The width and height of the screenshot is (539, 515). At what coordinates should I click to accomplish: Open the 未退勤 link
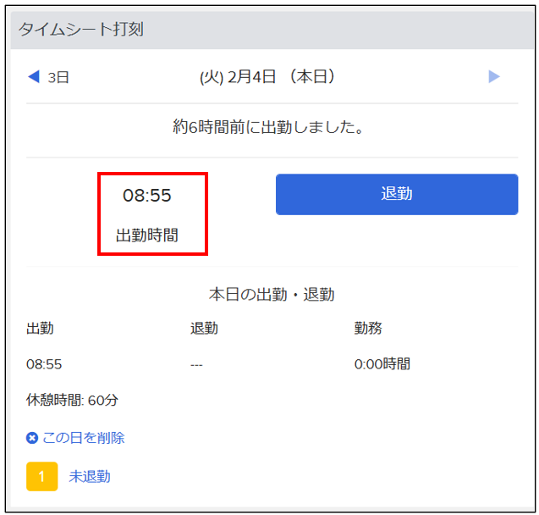[x=89, y=476]
